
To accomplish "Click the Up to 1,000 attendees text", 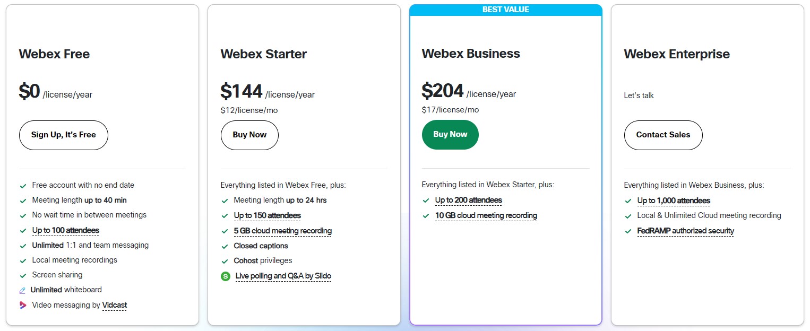I will pyautogui.click(x=674, y=201).
